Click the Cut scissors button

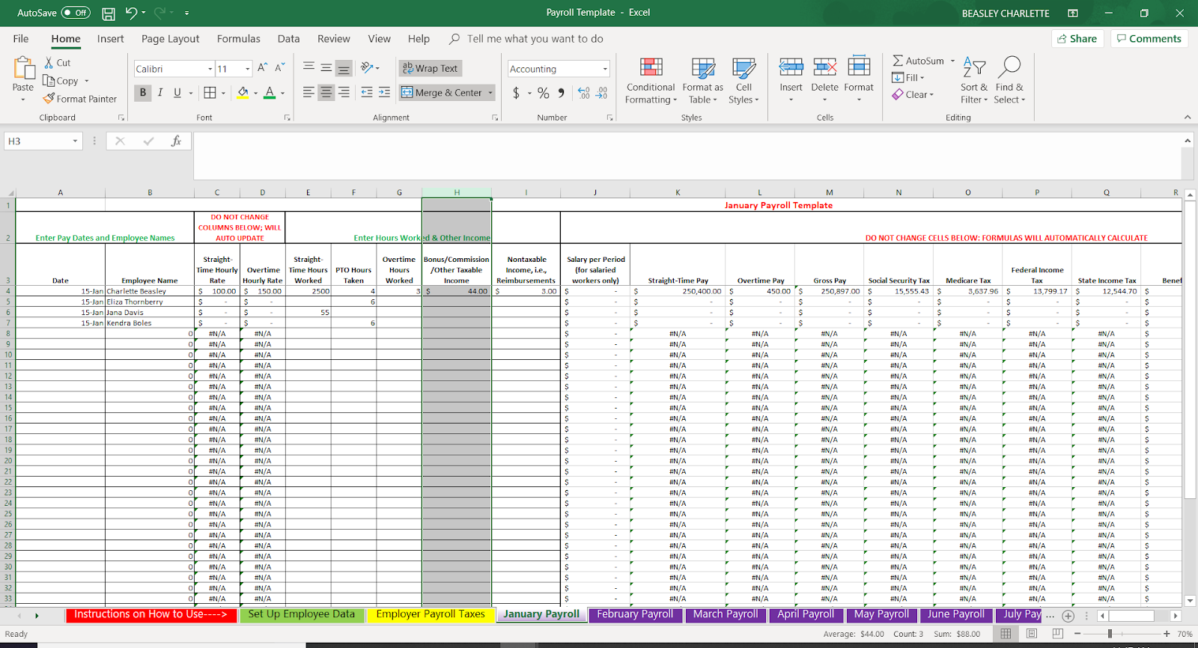(x=58, y=63)
